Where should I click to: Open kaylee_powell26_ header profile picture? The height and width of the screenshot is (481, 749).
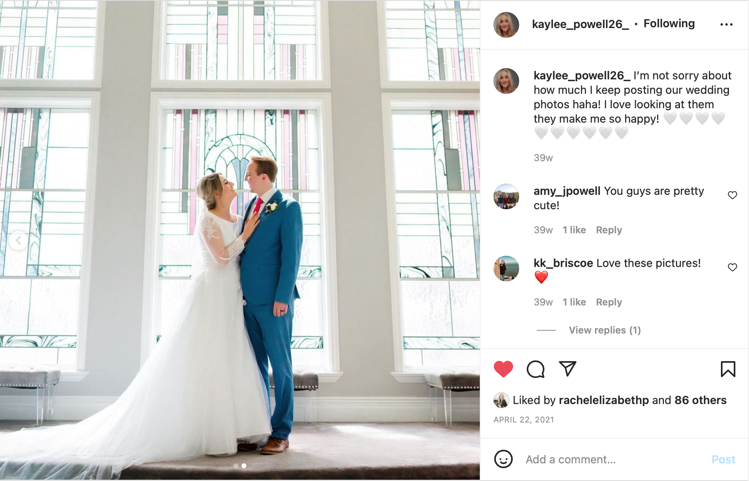click(x=506, y=25)
